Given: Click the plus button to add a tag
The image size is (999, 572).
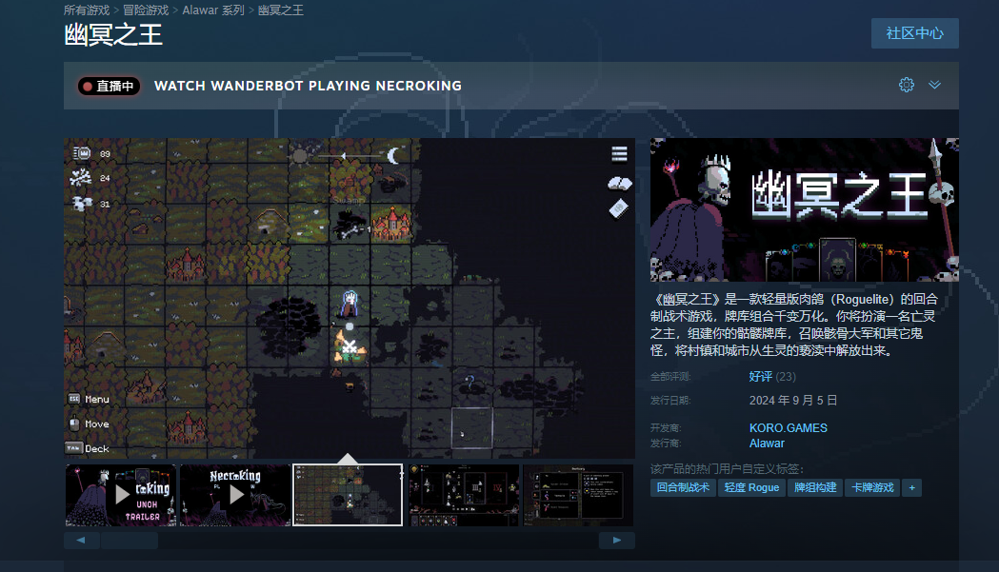Looking at the screenshot, I should (912, 487).
